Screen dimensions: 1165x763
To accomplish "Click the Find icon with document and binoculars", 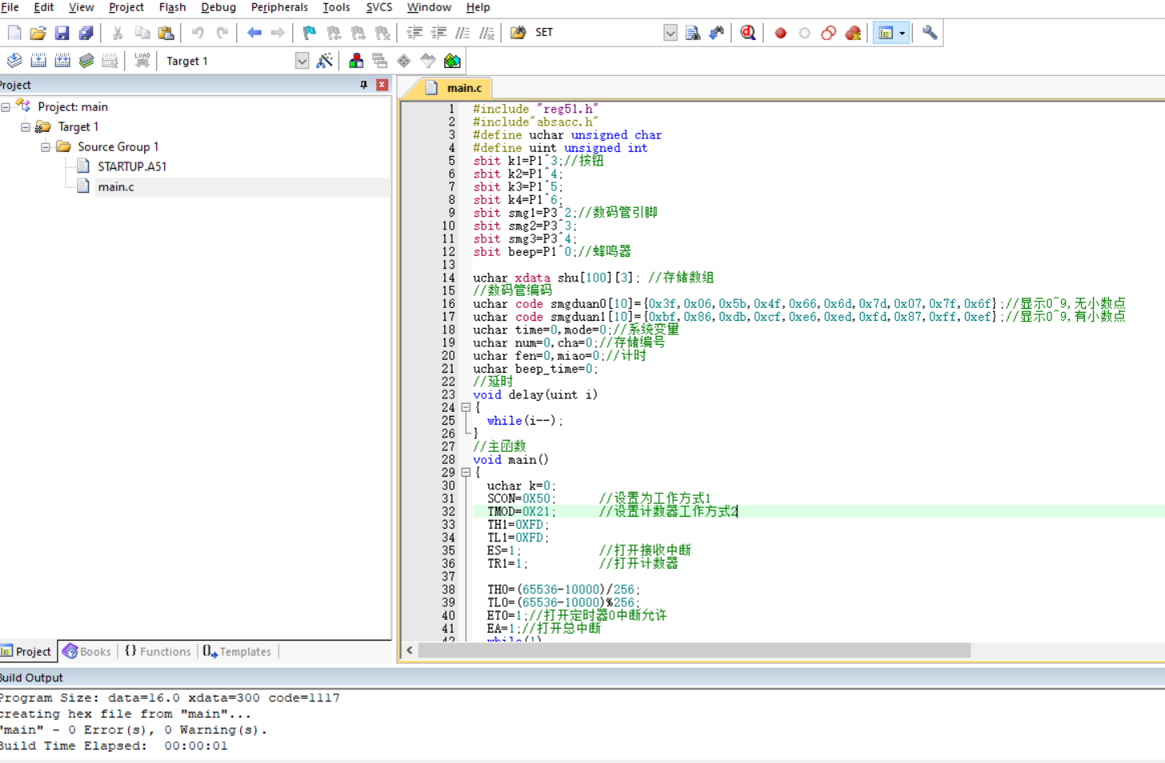I will (693, 33).
